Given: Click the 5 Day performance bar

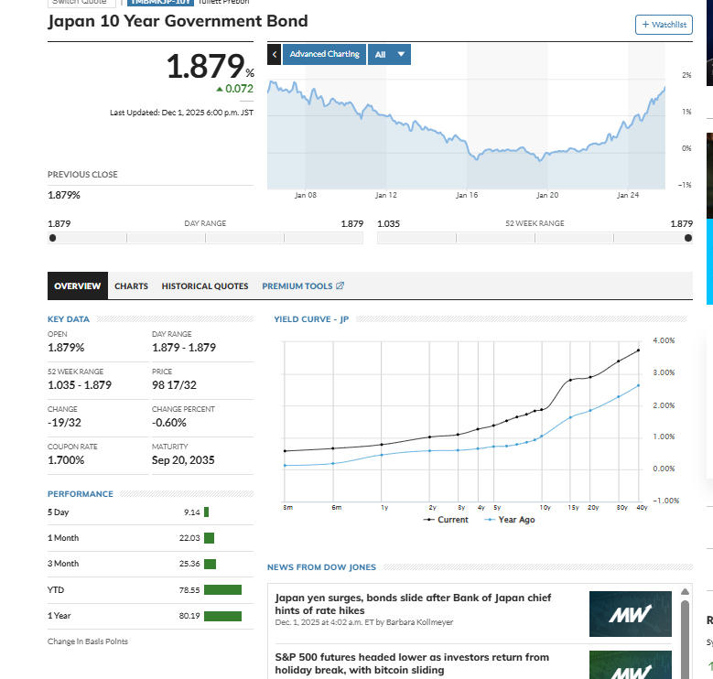Looking at the screenshot, I should (x=207, y=512).
